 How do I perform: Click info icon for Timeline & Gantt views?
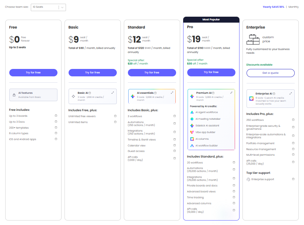click(x=175, y=139)
